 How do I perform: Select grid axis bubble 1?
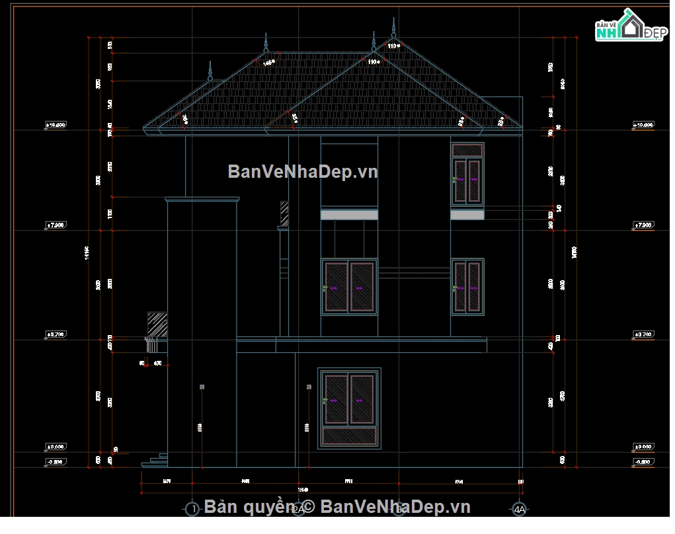tap(192, 509)
